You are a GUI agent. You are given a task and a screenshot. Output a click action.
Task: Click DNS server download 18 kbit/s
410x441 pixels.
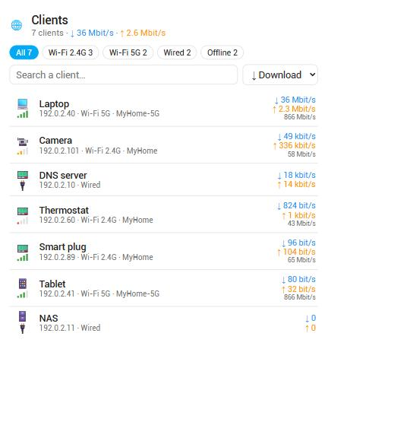pyautogui.click(x=296, y=175)
